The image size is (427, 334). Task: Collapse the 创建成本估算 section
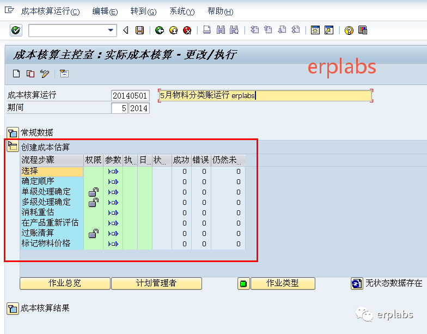13,147
